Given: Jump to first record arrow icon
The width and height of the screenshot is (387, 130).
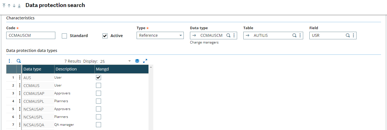Looking at the screenshot, I should 4,6.
